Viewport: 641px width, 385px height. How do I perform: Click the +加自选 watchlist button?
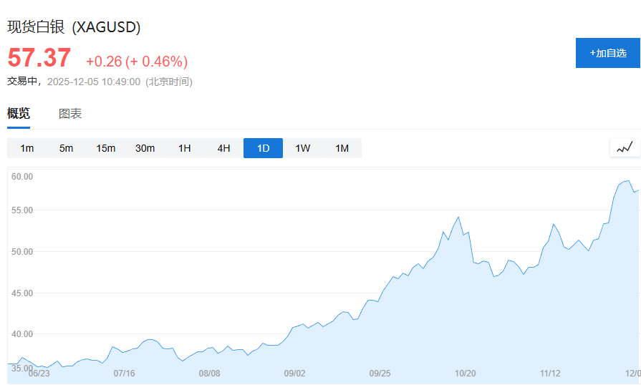607,53
